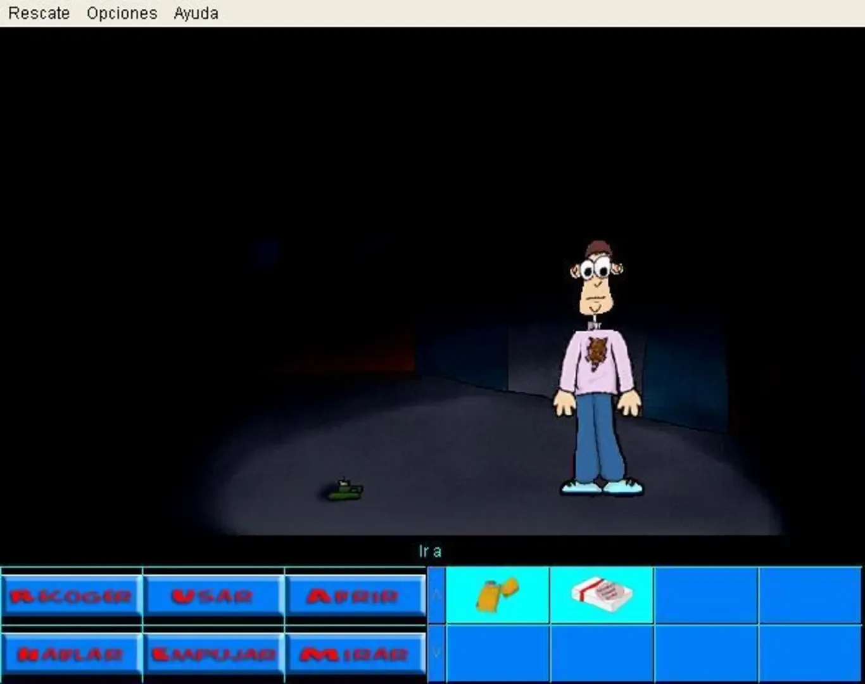
Task: Open the Opciones menu
Action: pyautogui.click(x=122, y=13)
